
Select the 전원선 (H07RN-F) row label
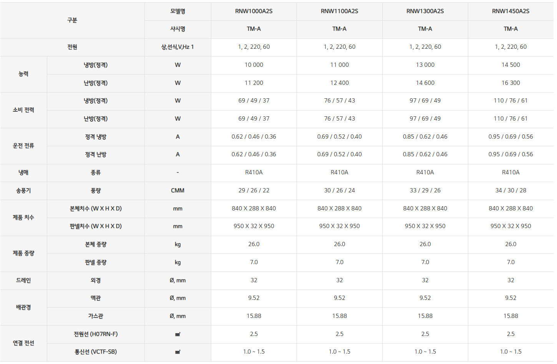tap(96, 334)
